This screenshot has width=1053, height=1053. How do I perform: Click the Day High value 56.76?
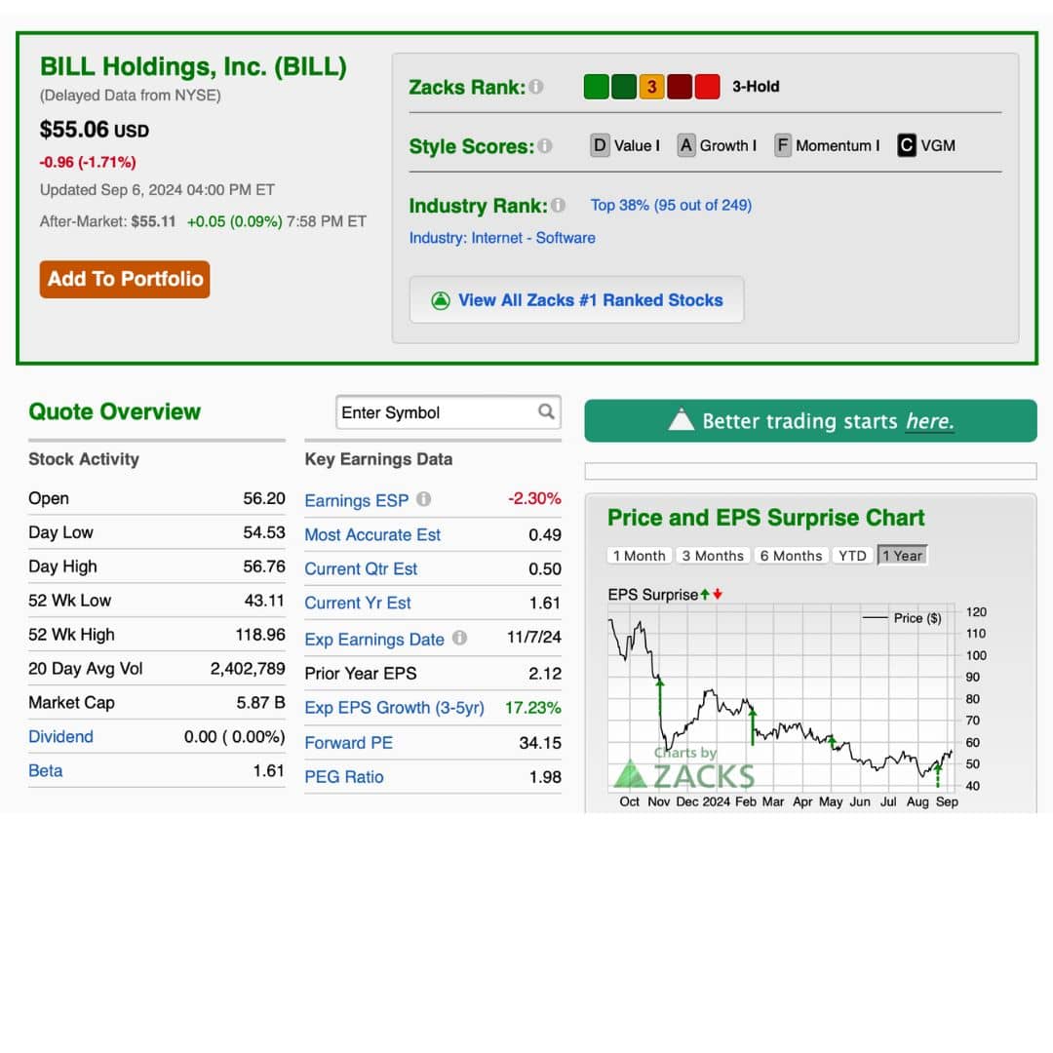[264, 566]
